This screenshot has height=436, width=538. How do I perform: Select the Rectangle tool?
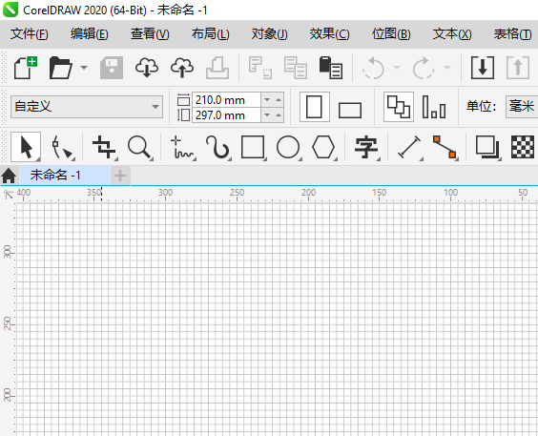click(x=253, y=147)
